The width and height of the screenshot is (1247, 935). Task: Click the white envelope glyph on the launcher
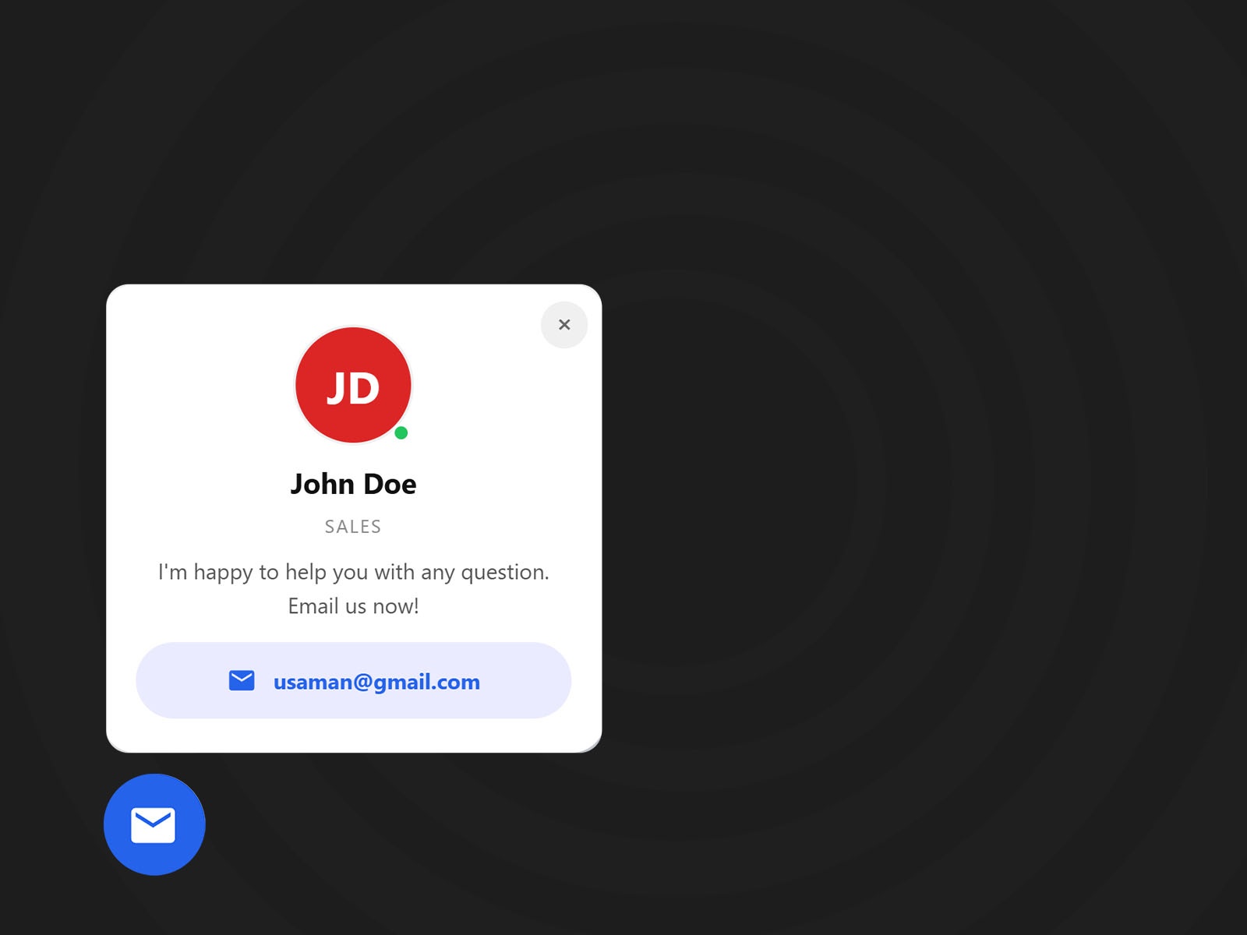pos(154,824)
